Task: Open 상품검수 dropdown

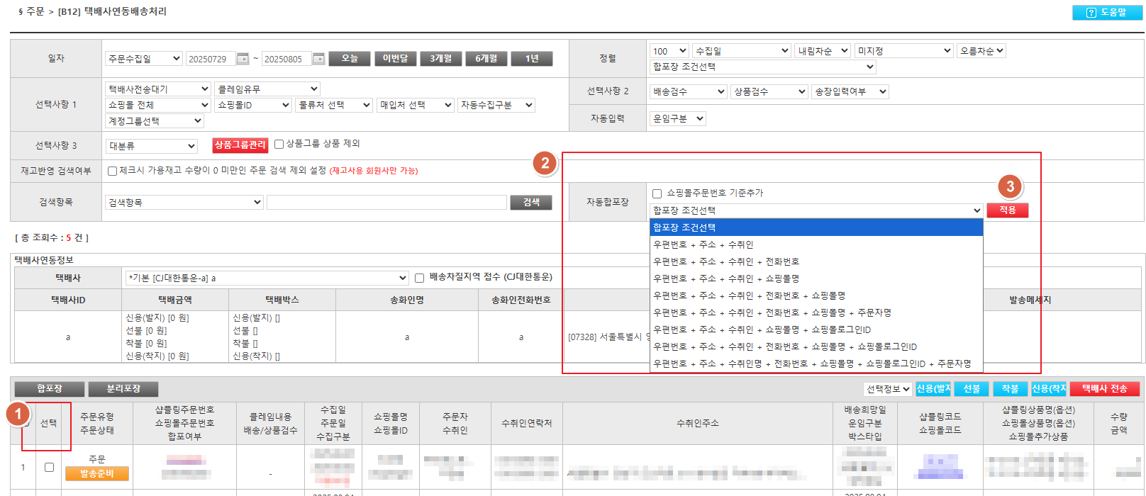Action: [x=769, y=91]
